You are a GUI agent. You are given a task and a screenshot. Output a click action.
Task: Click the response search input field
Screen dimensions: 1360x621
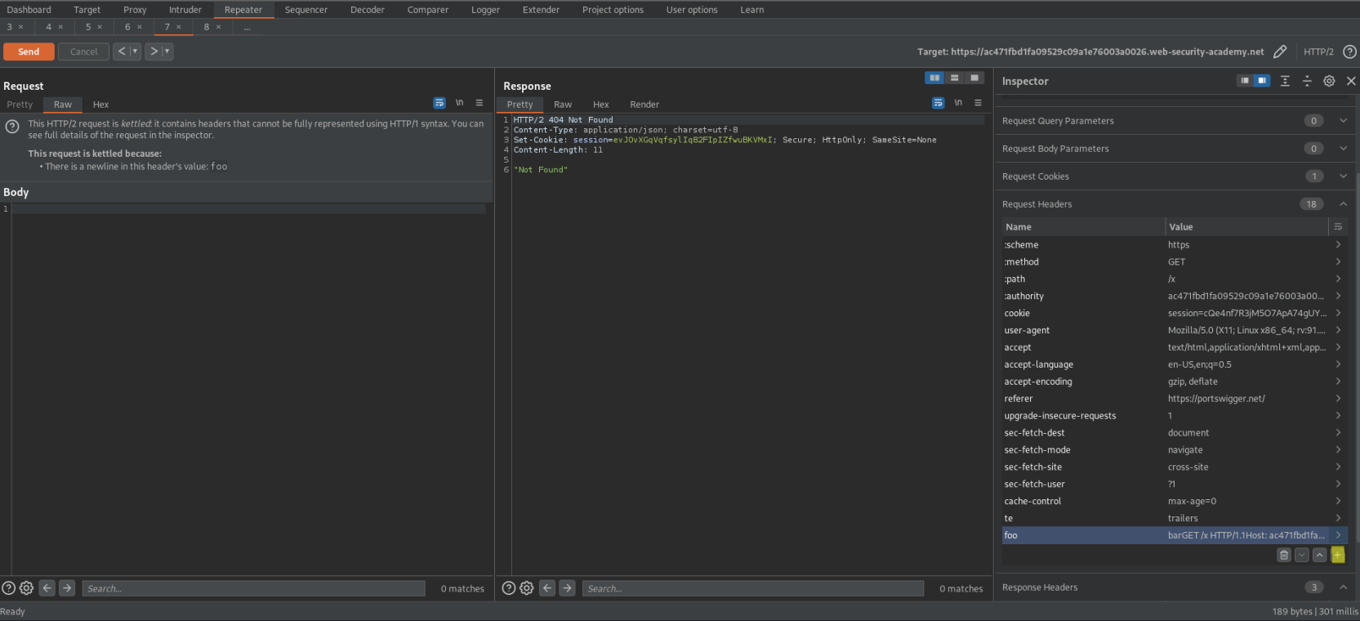753,588
